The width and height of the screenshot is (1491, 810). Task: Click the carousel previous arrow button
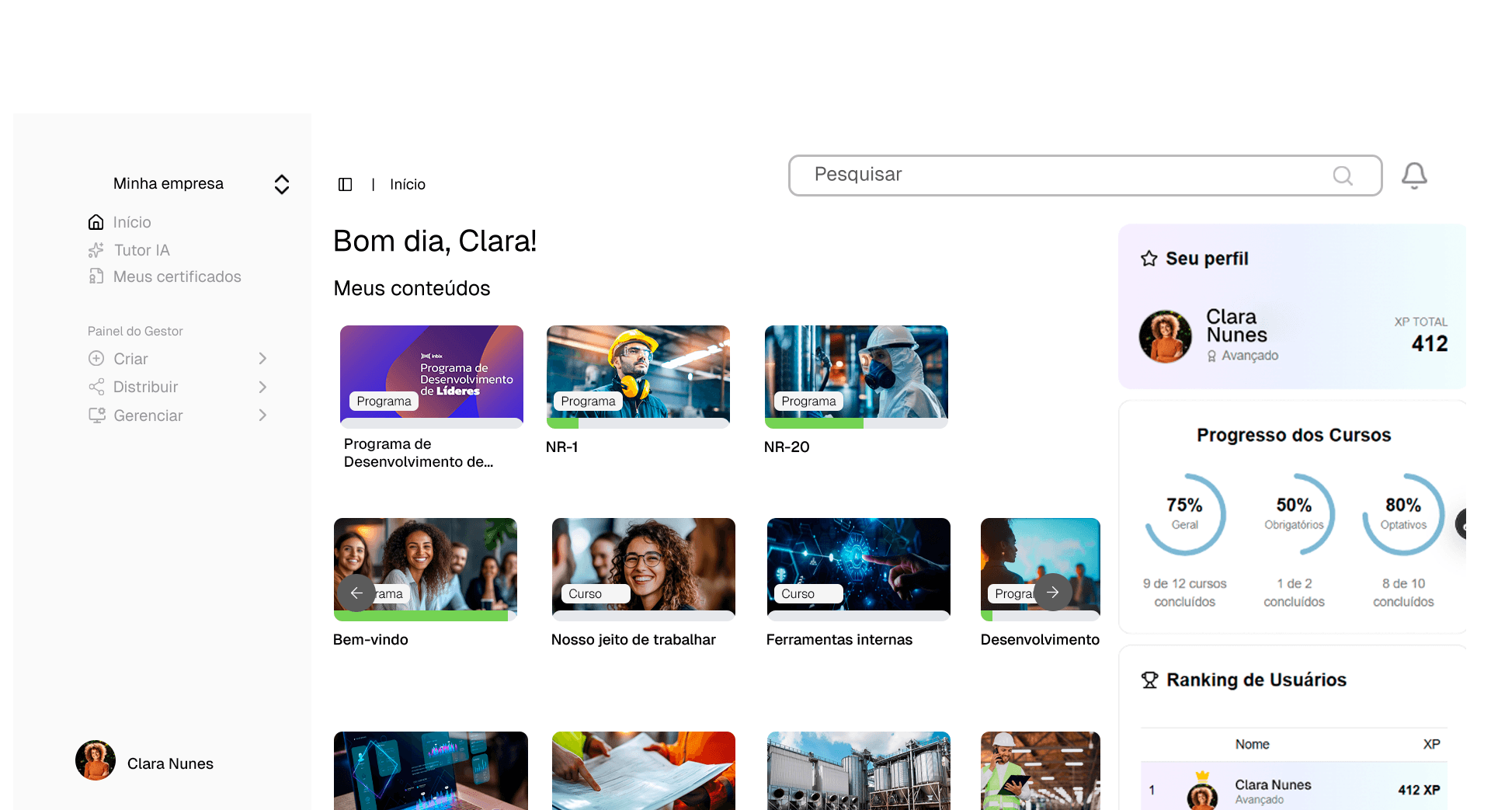[356, 593]
